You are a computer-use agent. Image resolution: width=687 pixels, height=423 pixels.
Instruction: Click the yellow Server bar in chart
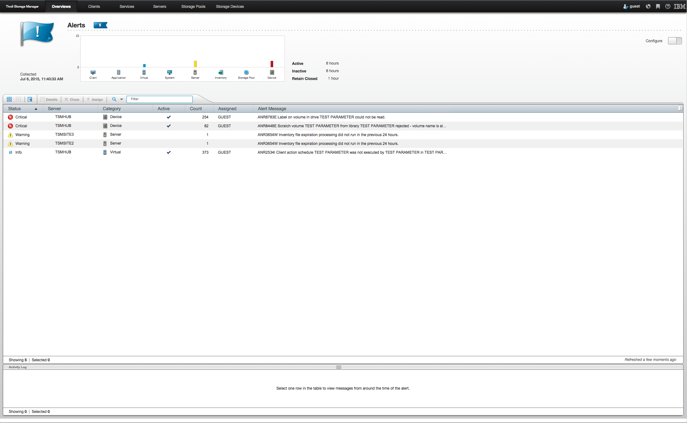196,64
